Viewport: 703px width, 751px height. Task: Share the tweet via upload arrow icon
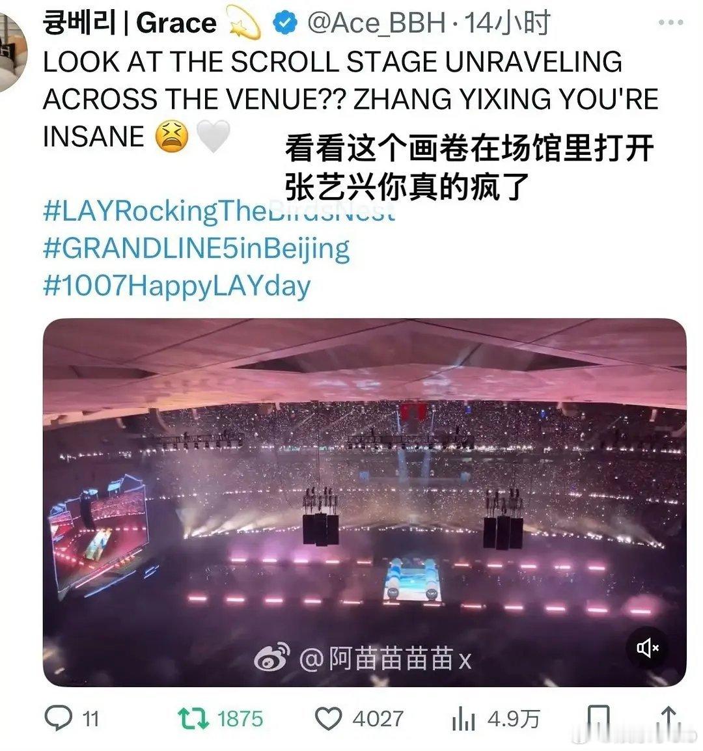(669, 718)
